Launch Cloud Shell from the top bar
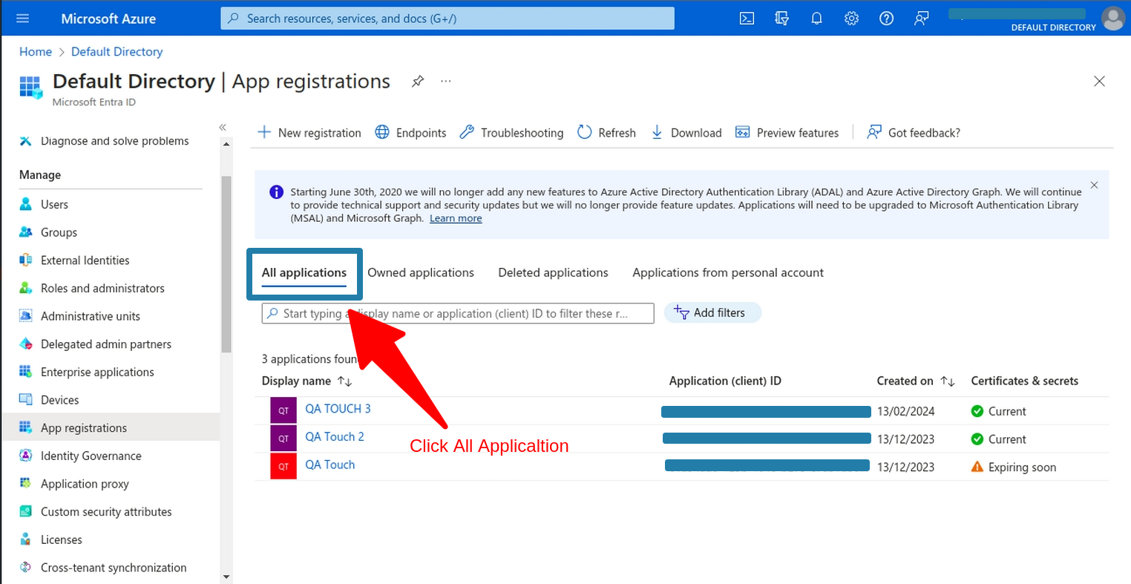This screenshot has width=1131, height=584. (747, 19)
